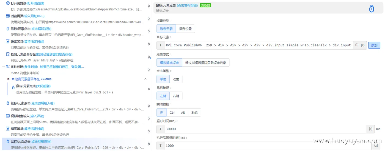The width and height of the screenshot is (385, 151).
Task: Click the mouse icon of 关闭签到 step
Action: pyautogui.click(x=13, y=87)
